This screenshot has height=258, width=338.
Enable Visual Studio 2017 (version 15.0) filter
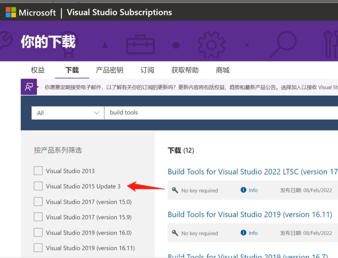(x=38, y=201)
